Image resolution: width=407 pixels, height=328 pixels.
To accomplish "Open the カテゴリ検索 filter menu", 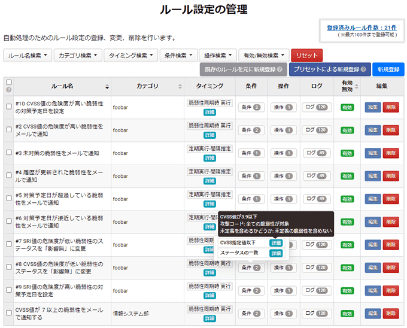I will pos(77,56).
